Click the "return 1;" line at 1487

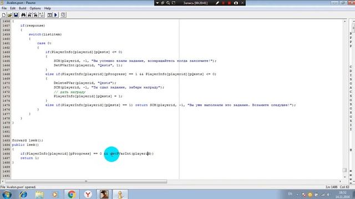(29, 158)
